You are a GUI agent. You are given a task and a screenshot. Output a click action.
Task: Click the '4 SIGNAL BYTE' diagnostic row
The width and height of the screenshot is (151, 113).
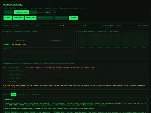(x=75, y=78)
